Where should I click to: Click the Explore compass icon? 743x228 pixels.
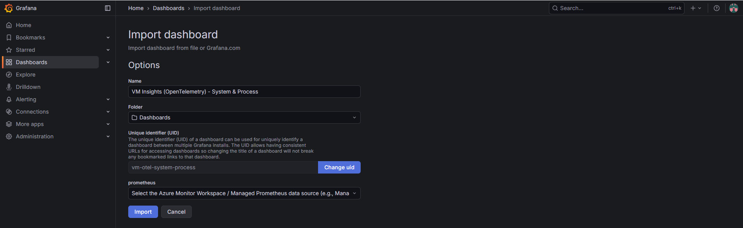coord(9,75)
